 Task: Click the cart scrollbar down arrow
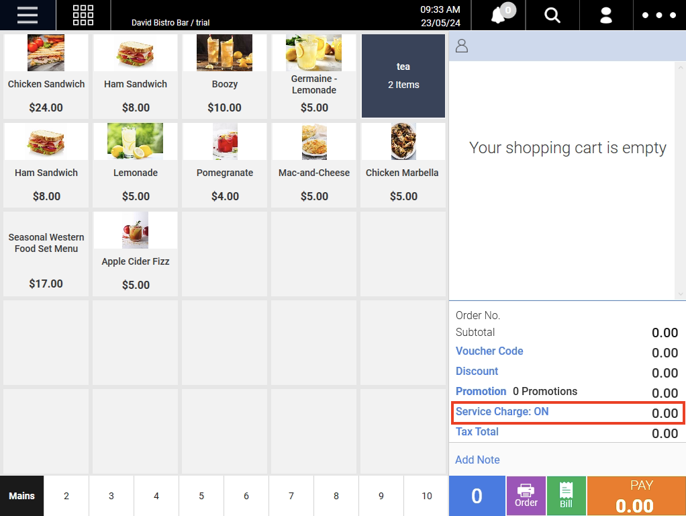pyautogui.click(x=681, y=294)
